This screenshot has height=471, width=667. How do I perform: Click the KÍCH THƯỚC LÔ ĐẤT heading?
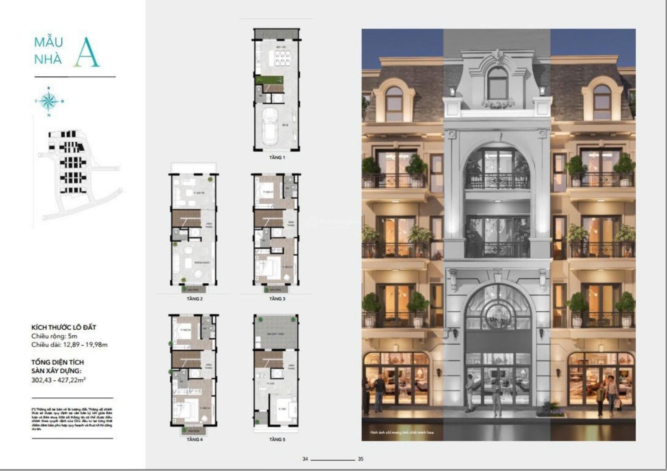pos(63,327)
